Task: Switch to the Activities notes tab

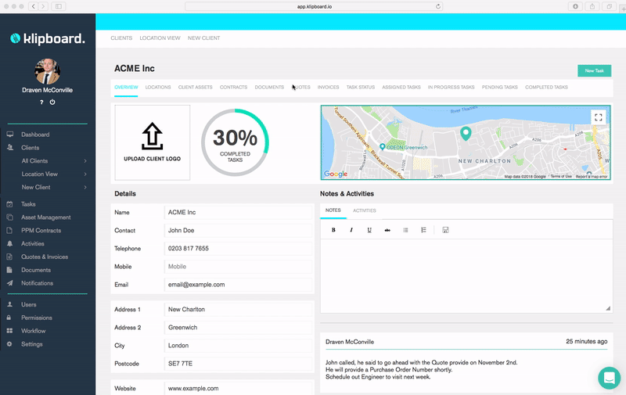Action: click(365, 210)
